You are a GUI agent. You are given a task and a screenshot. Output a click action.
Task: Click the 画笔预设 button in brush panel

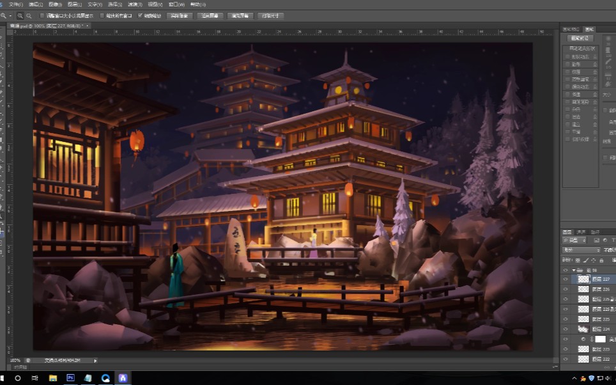click(580, 38)
